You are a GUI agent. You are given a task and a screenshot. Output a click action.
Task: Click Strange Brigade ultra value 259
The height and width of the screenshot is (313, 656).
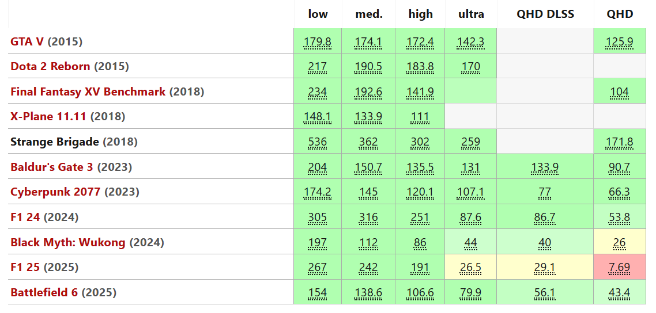point(471,142)
